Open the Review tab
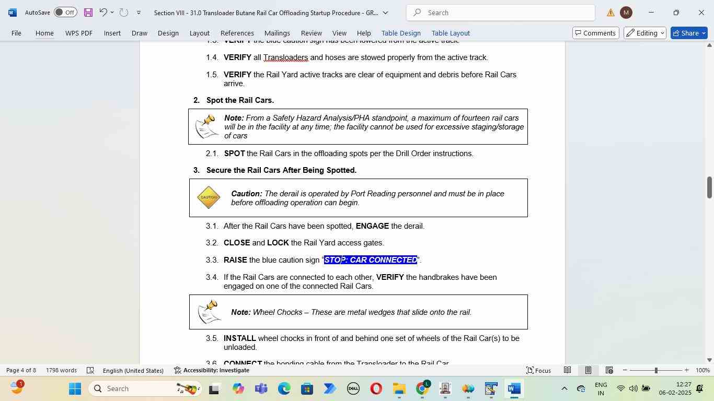Viewport: 714px width, 401px height. pos(311,33)
